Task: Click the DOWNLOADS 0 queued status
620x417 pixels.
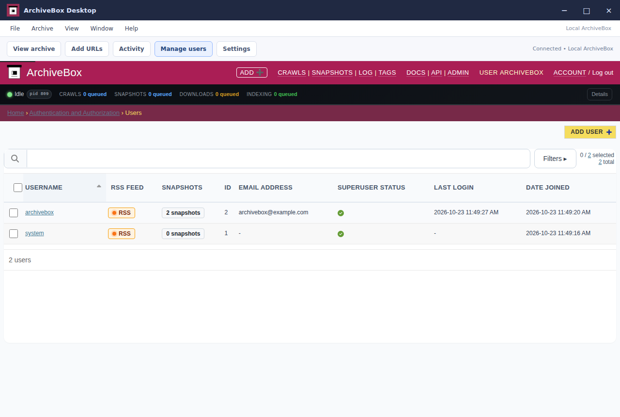Action: click(x=209, y=94)
